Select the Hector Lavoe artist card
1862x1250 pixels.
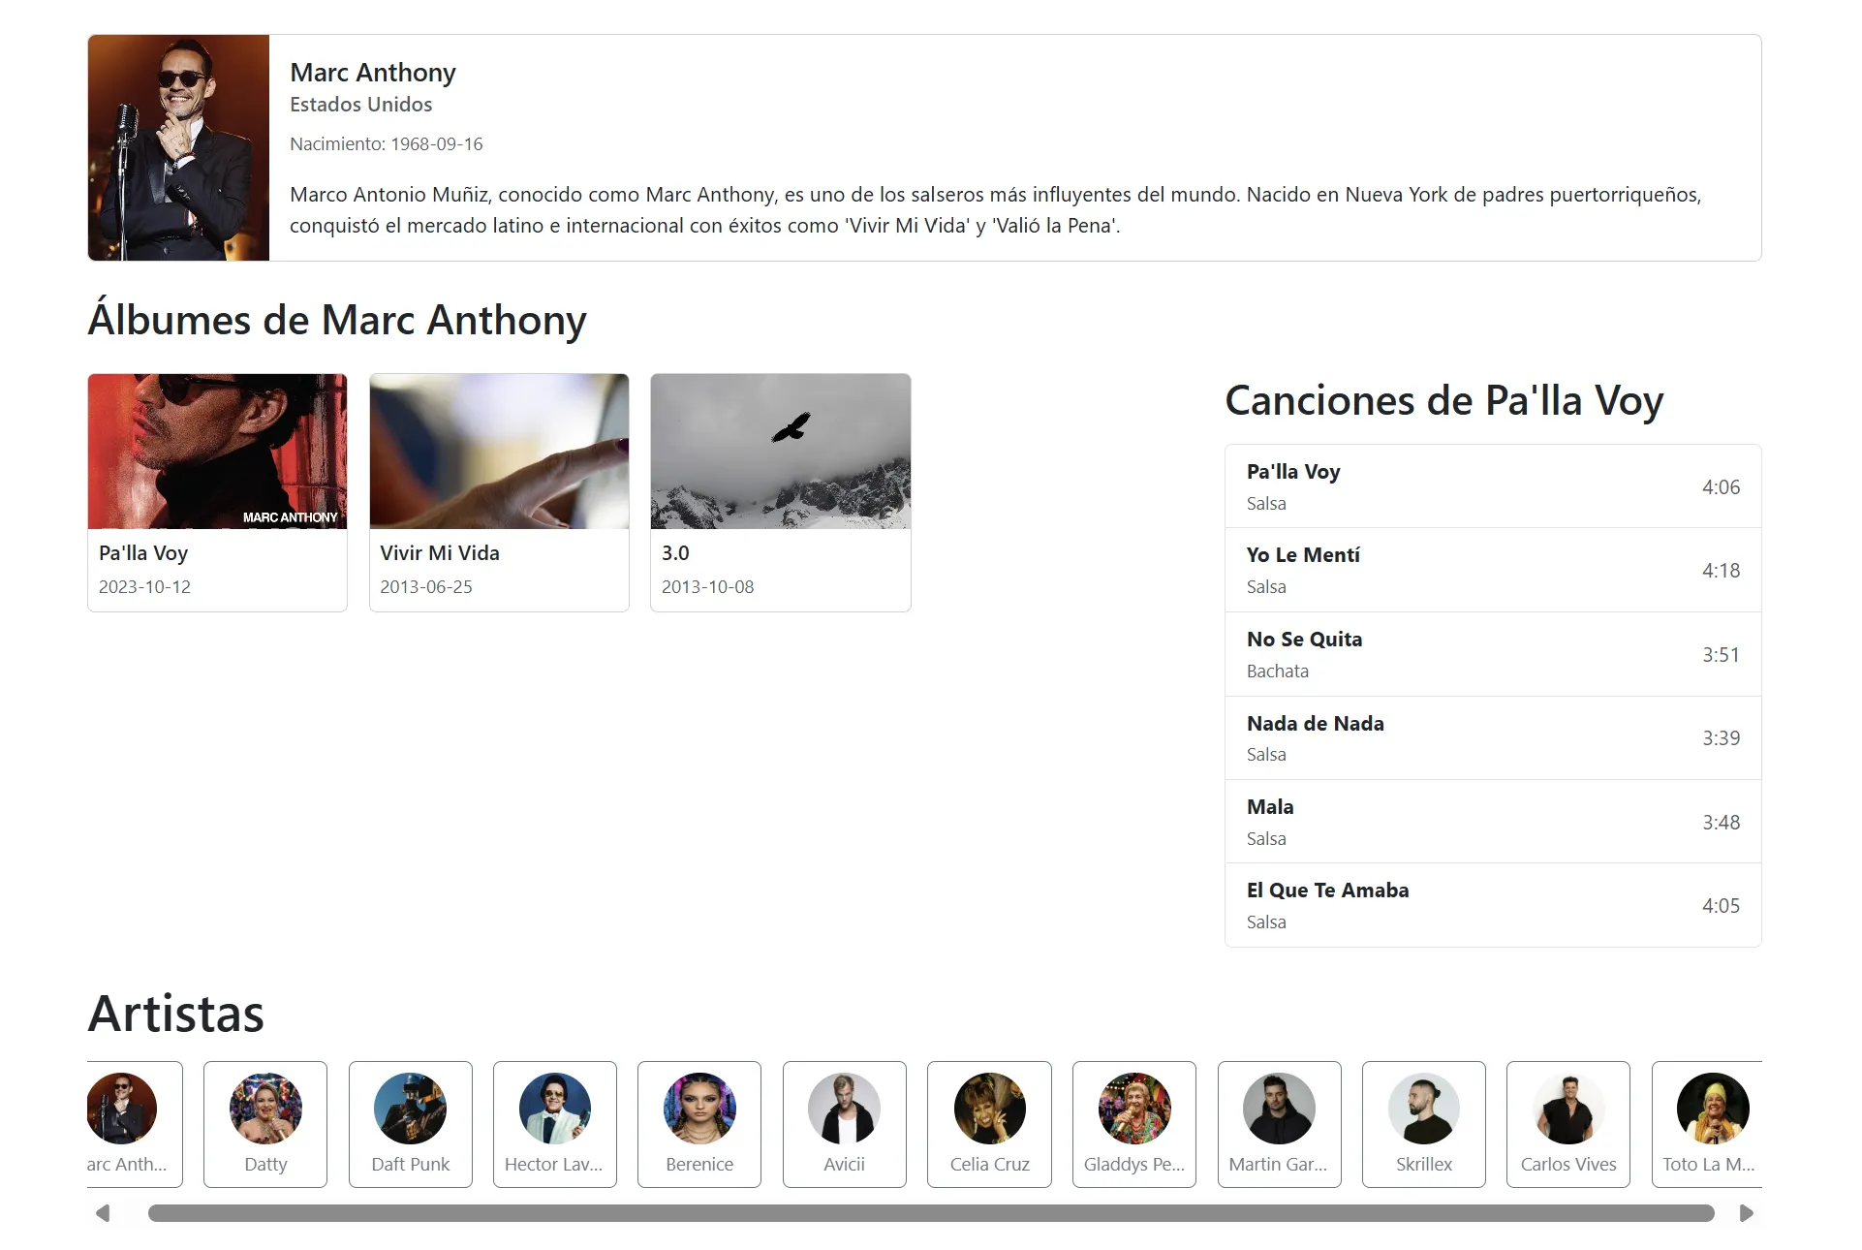(555, 1124)
